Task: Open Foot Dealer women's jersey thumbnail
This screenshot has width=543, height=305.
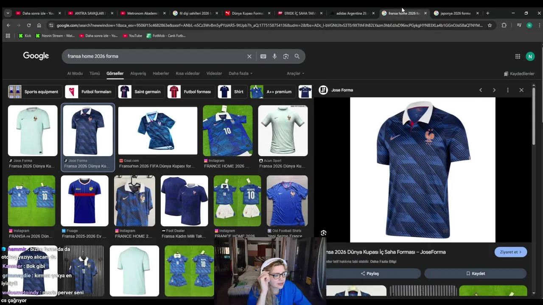Action: pos(185,201)
